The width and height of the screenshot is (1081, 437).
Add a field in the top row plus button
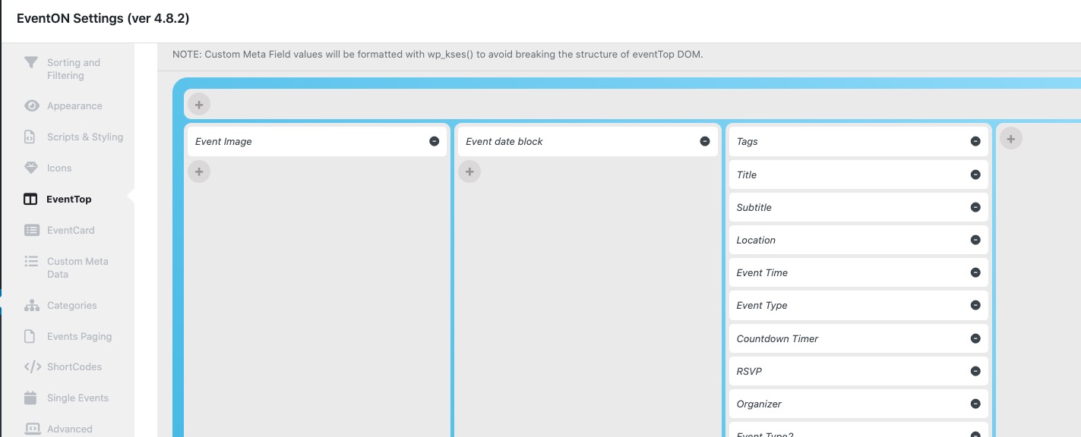199,105
